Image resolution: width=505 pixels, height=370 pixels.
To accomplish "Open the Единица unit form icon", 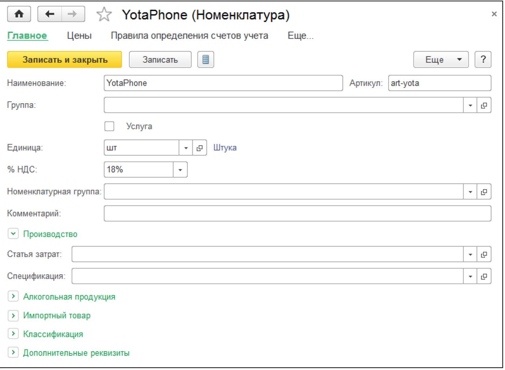I will 200,148.
